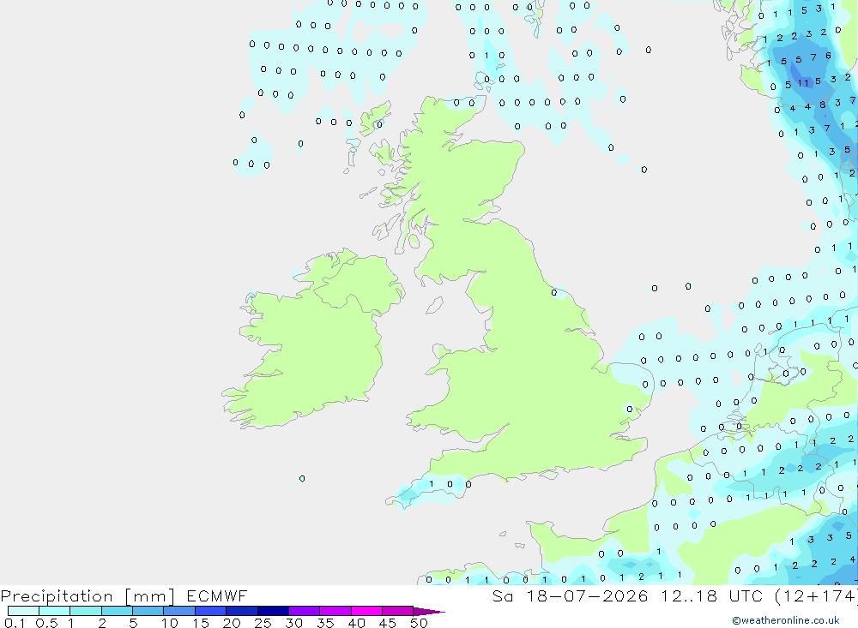
Task: Click the 1–2 mm legend color swatch
Action: point(86,611)
